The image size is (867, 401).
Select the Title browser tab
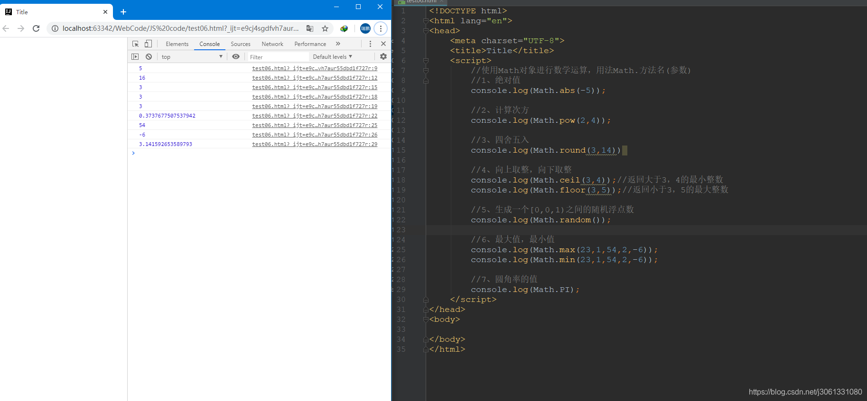[x=57, y=12]
